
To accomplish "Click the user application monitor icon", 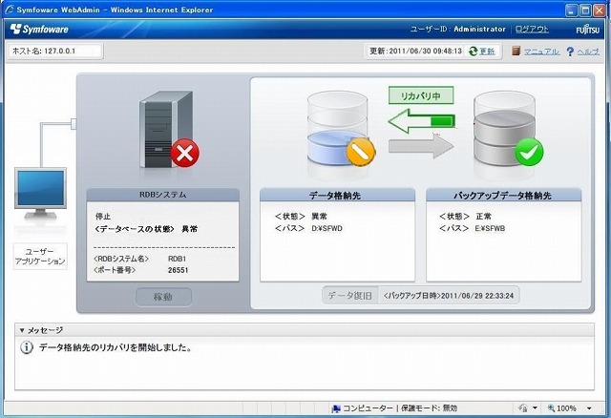I will coord(40,194).
